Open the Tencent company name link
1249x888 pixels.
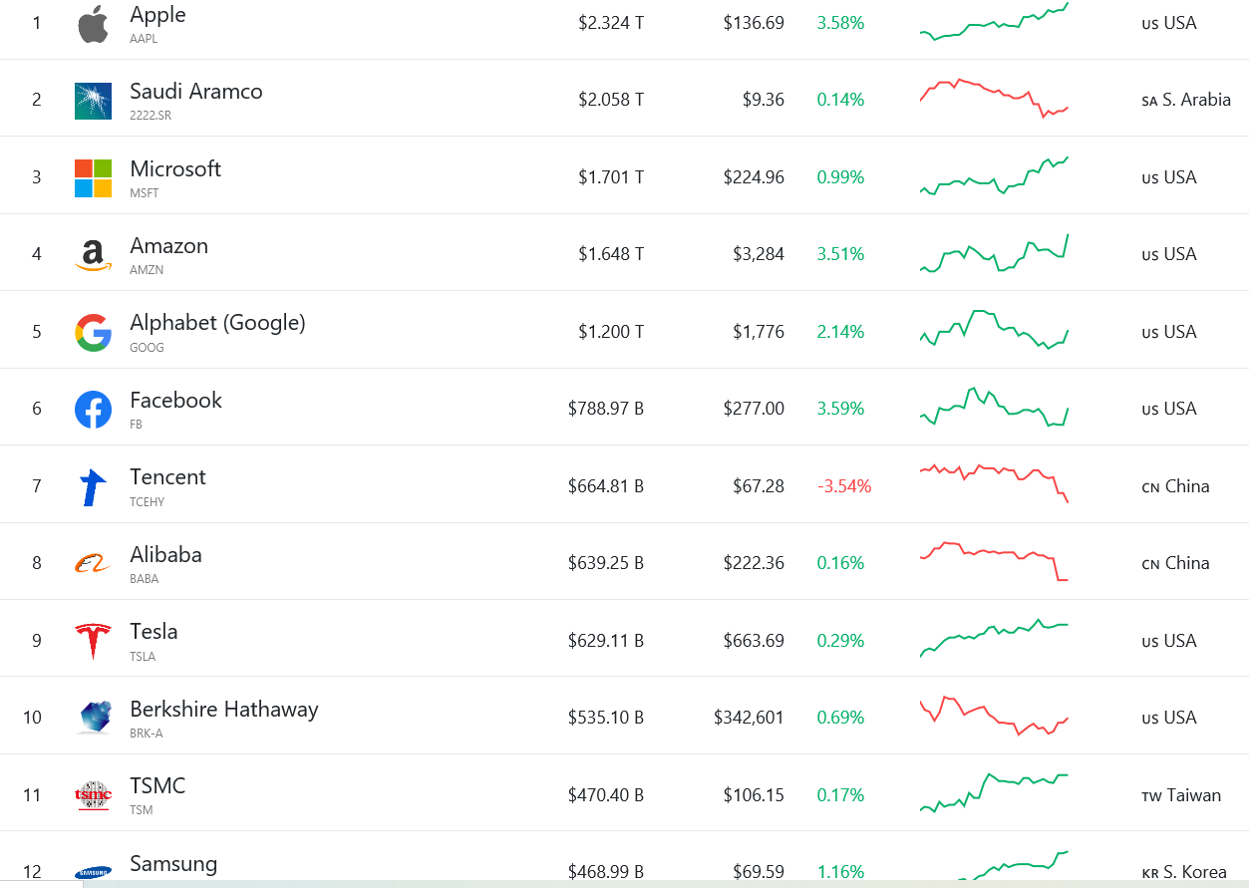pyautogui.click(x=167, y=476)
